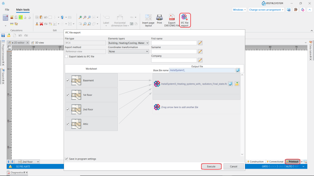Click the green highlighted calculation icon
The image size is (314, 176).
21,17
